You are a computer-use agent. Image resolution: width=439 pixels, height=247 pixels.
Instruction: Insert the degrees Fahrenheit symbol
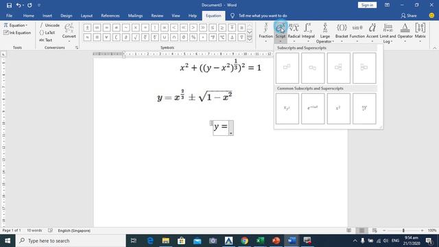click(x=213, y=37)
